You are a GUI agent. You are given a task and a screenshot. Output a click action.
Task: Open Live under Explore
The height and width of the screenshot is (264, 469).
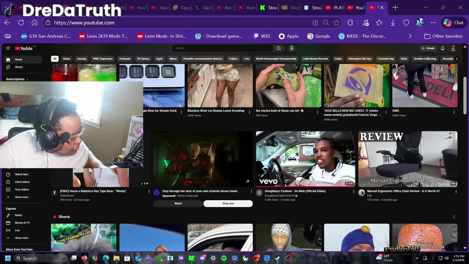23,230
